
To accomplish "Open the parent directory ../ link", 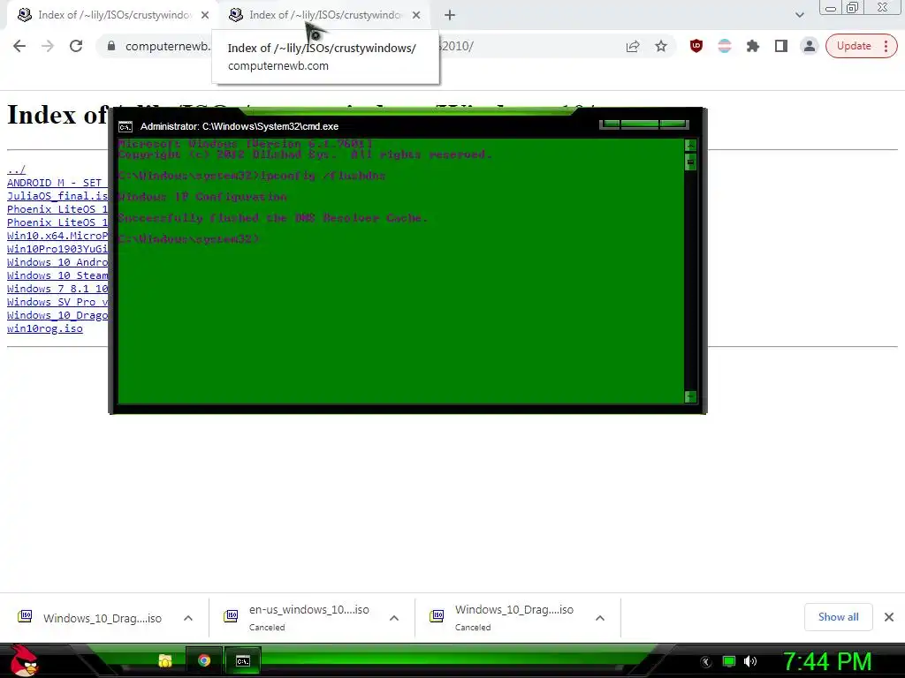I will coord(16,169).
